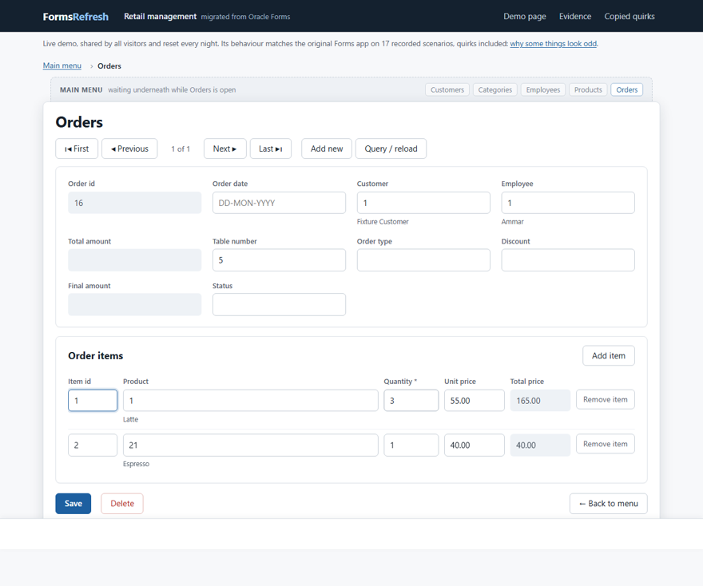703x586 pixels.
Task: Focus Quantity field of Latte row
Action: tap(411, 401)
